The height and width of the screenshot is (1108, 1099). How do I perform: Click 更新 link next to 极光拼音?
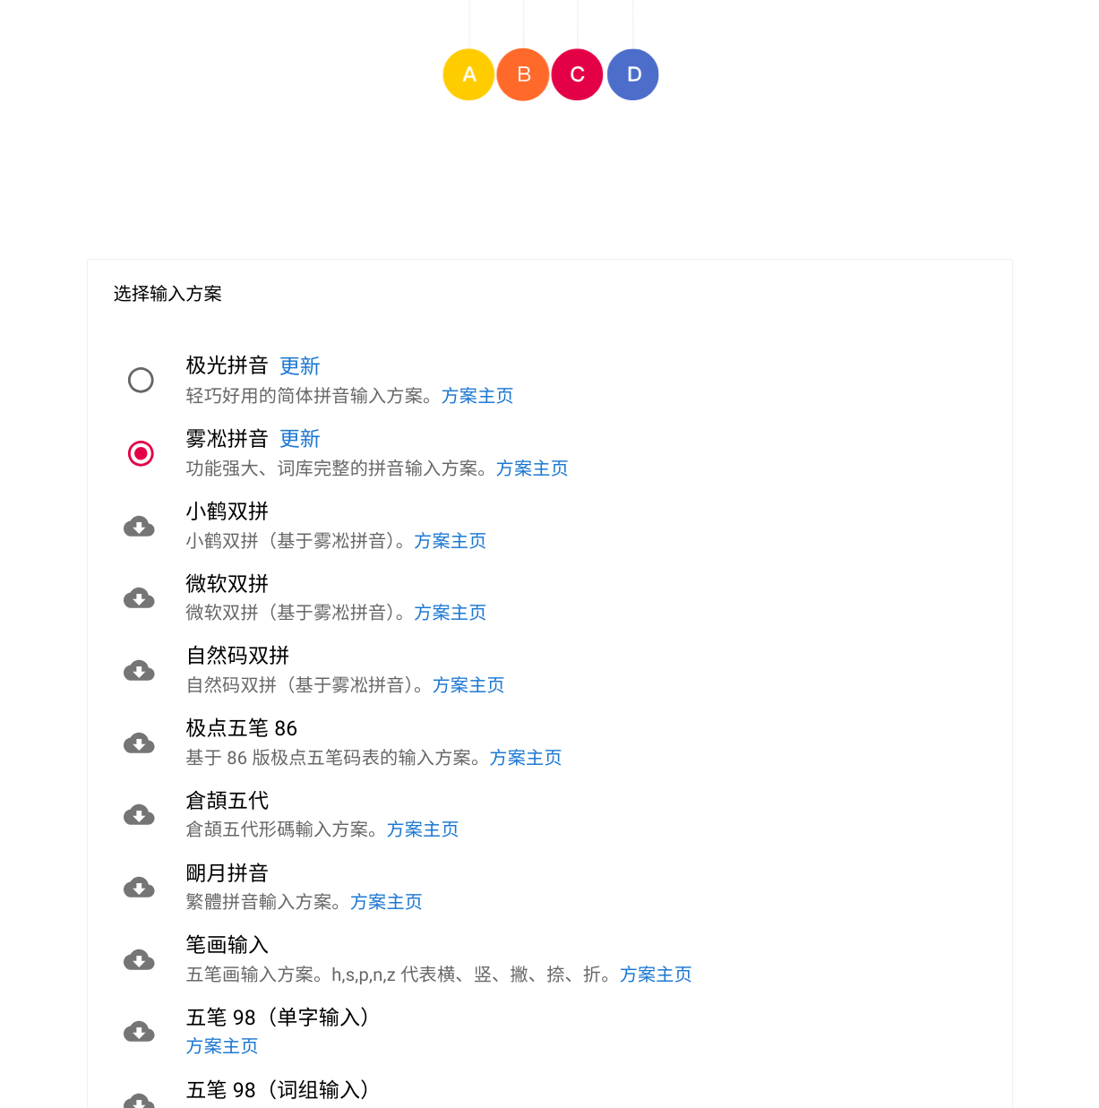pos(299,366)
